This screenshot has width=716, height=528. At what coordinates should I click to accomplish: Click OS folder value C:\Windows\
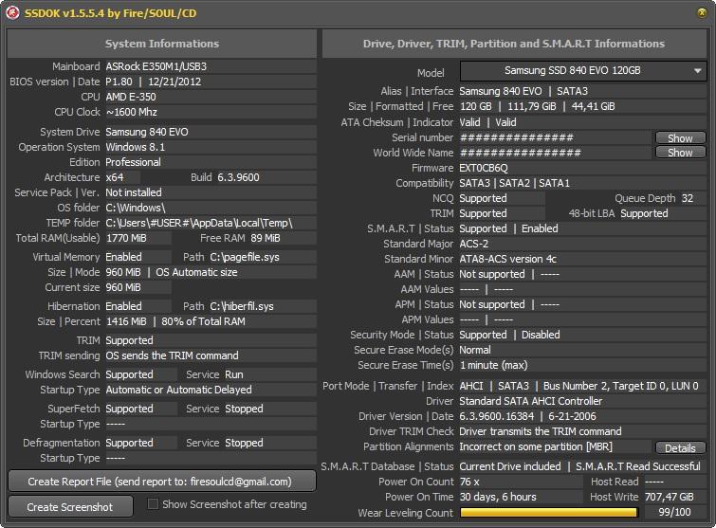(136, 208)
